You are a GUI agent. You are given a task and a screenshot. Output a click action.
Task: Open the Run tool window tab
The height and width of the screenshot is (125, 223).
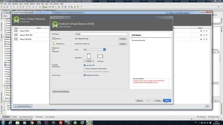click(x=6, y=117)
